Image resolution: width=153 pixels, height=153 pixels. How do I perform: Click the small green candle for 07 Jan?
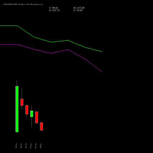click(32, 114)
